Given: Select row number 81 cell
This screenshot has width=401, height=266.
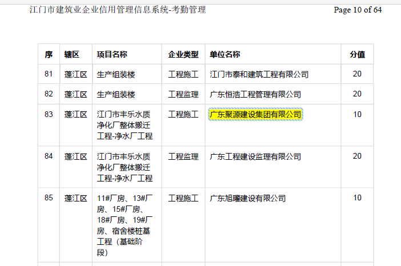Looking at the screenshot, I should 49,74.
